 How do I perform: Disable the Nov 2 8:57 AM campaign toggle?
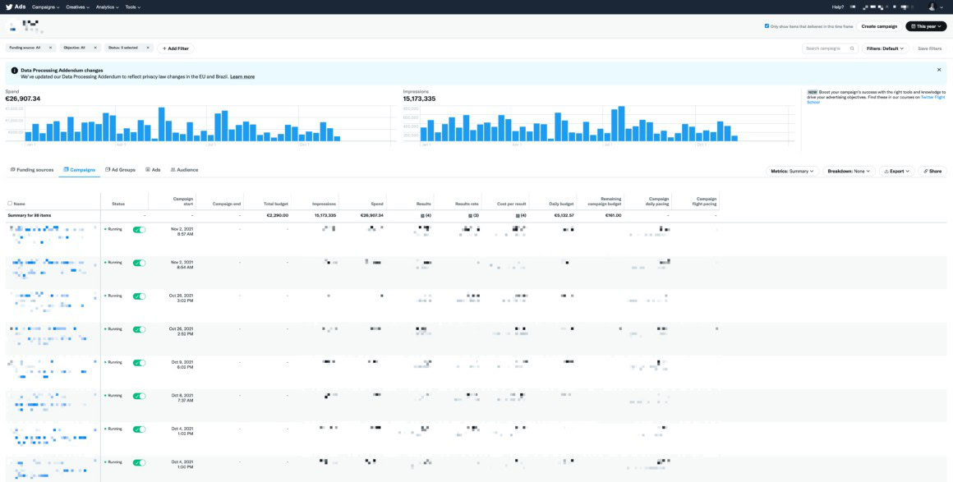[x=139, y=230]
